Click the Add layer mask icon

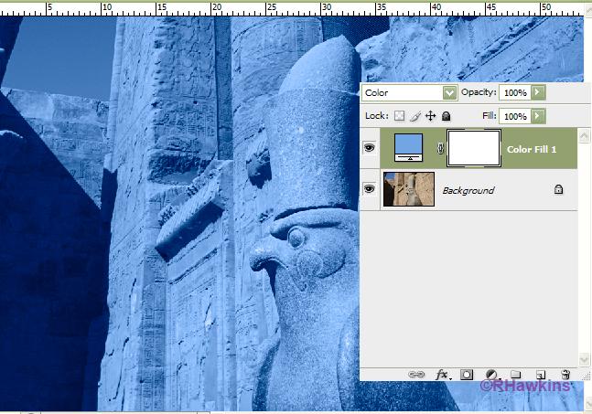[x=467, y=375]
